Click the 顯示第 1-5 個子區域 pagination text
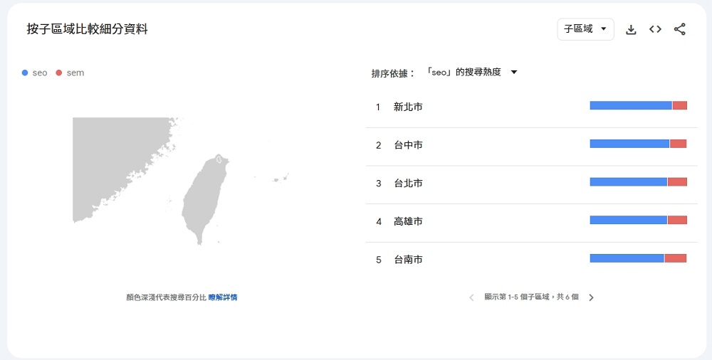Image resolution: width=712 pixels, height=360 pixels. point(531,297)
